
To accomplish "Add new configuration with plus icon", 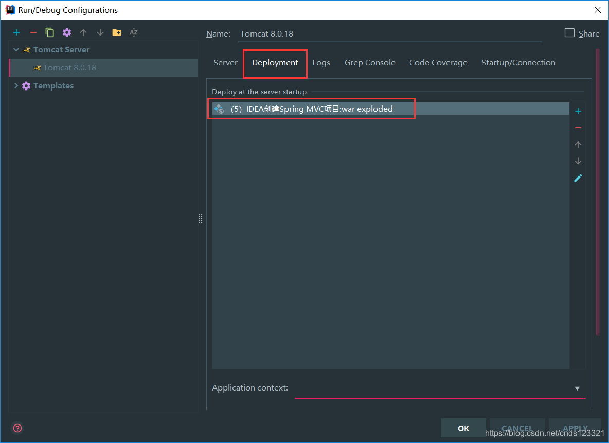I will pos(16,32).
